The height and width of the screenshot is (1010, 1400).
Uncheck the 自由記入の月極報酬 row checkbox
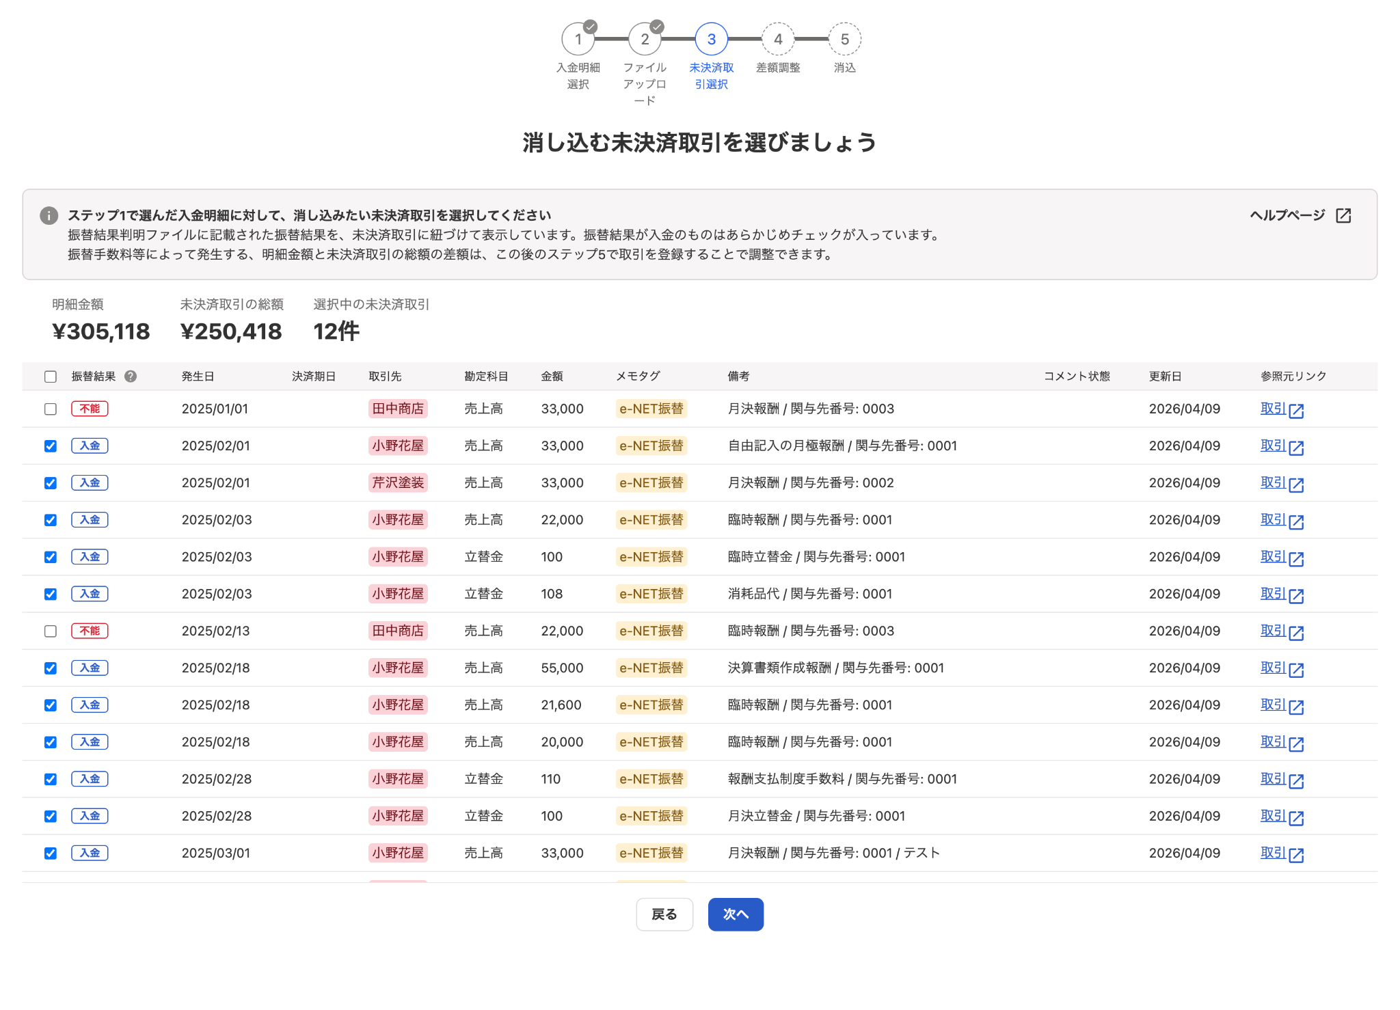51,446
